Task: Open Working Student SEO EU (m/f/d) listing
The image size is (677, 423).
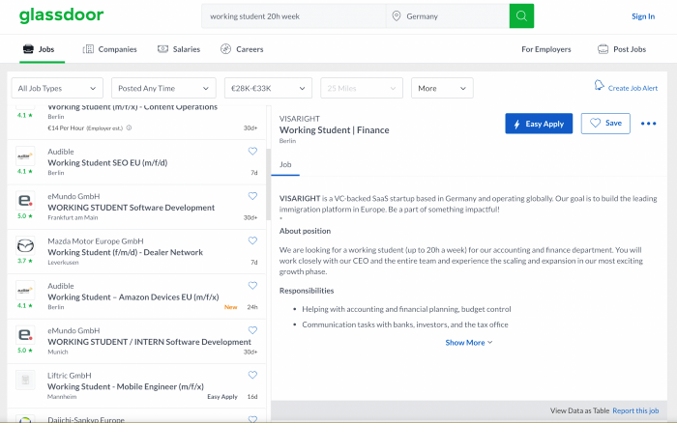Action: point(107,162)
